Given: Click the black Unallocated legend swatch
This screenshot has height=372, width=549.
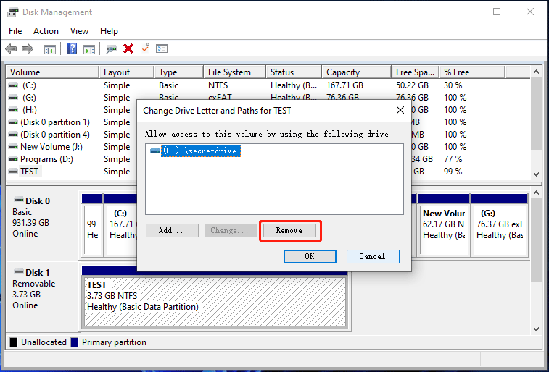Looking at the screenshot, I should [x=14, y=342].
